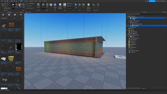Collapse the Doors Jack model node

click(x=129, y=22)
